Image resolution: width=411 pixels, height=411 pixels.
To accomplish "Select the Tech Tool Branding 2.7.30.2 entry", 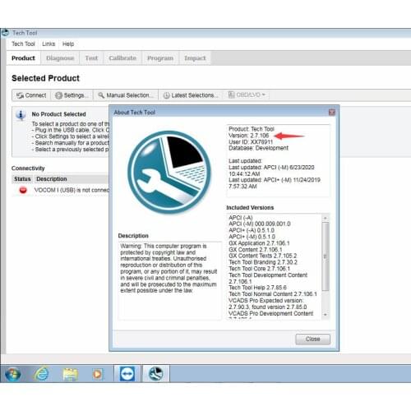I will pos(263,262).
